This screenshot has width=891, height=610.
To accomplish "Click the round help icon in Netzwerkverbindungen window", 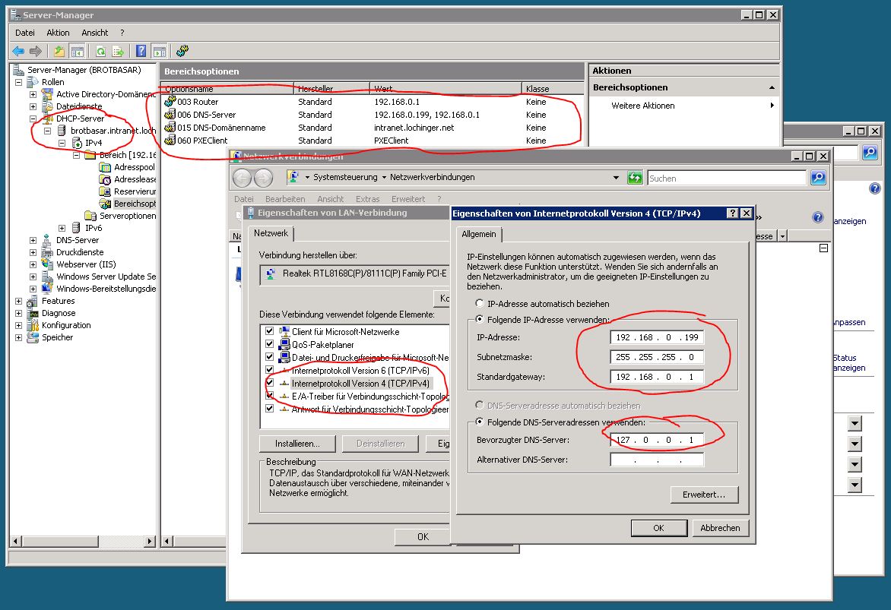I will pos(818,217).
